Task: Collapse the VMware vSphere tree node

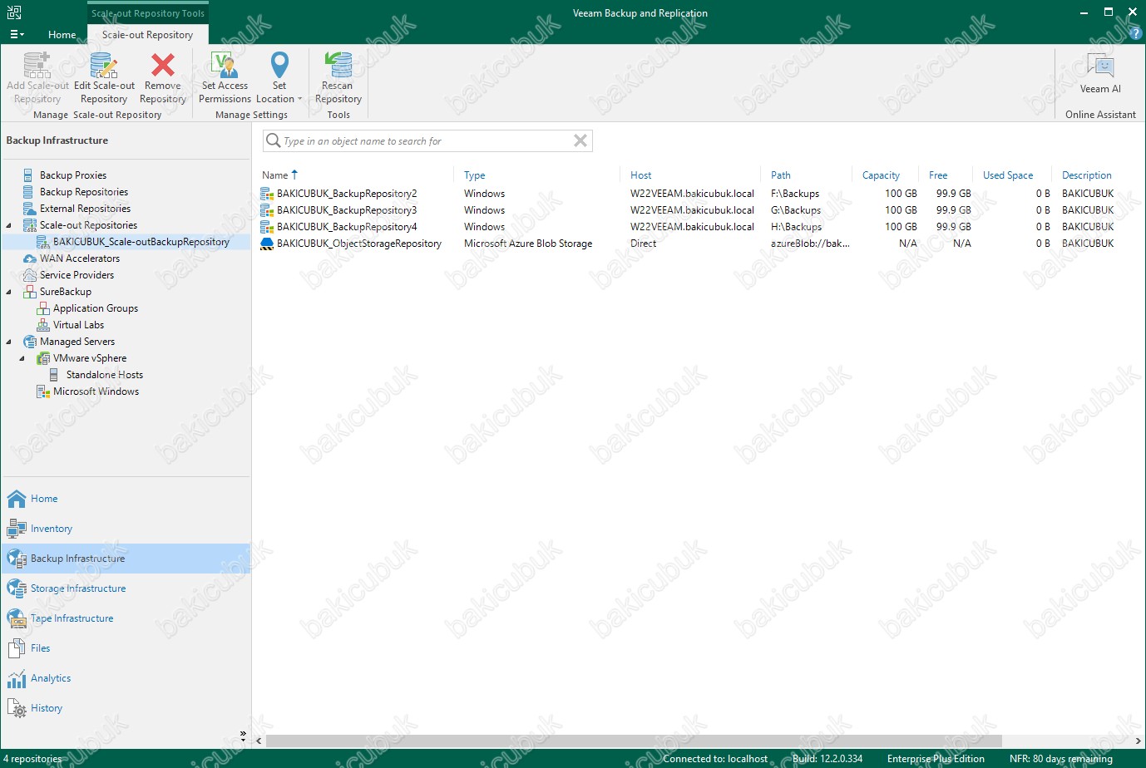Action: pyautogui.click(x=22, y=358)
